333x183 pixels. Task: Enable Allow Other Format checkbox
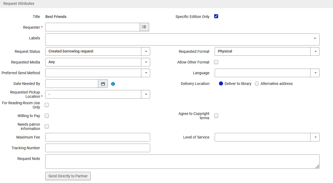point(216,62)
